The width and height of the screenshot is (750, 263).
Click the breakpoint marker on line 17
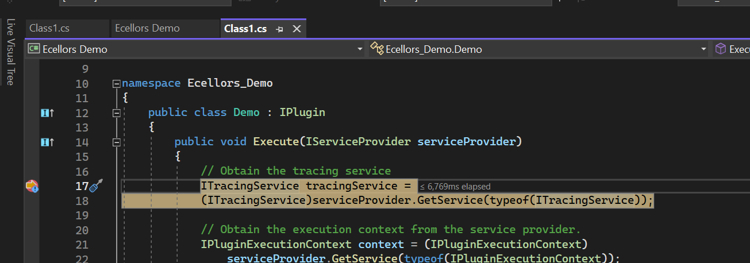click(32, 186)
